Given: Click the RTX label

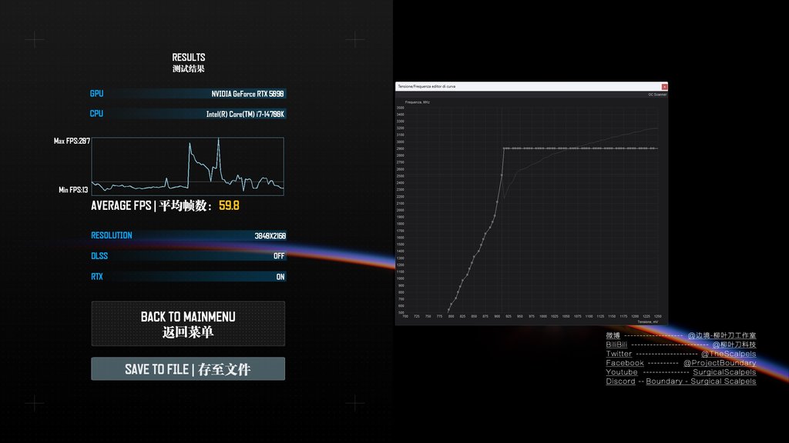Looking at the screenshot, I should tap(97, 276).
